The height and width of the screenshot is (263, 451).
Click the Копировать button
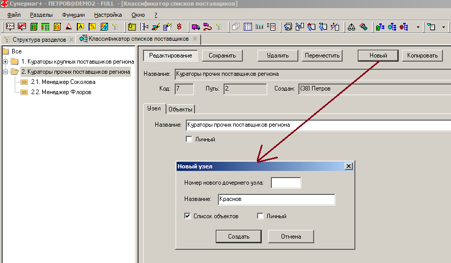(x=422, y=55)
